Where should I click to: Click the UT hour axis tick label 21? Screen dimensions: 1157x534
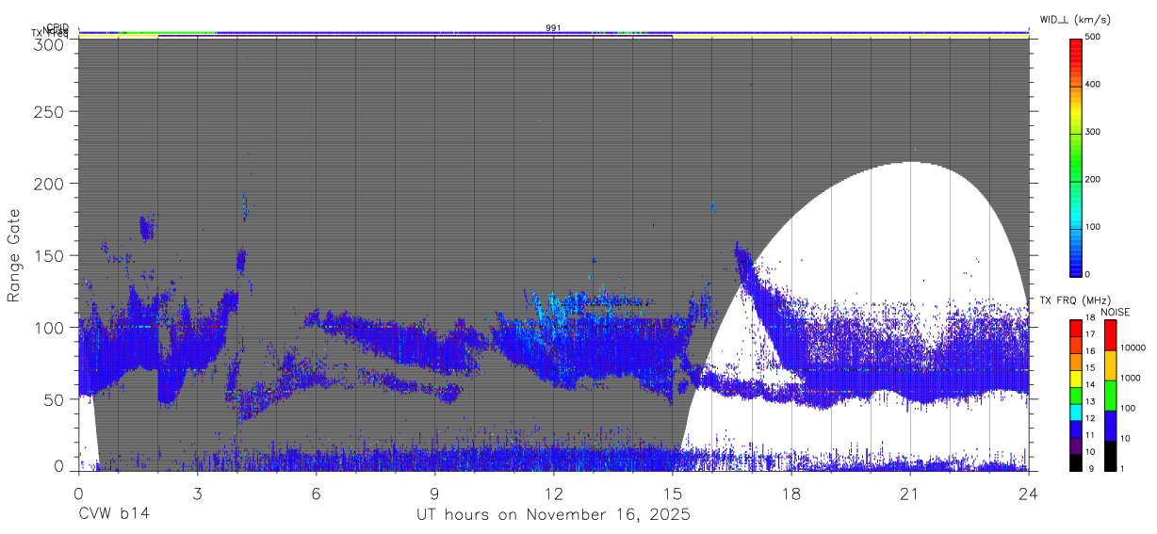[909, 494]
